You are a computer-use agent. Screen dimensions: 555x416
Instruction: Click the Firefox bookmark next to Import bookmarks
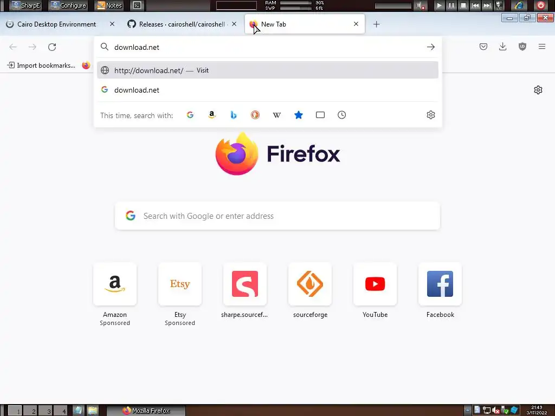coord(86,66)
